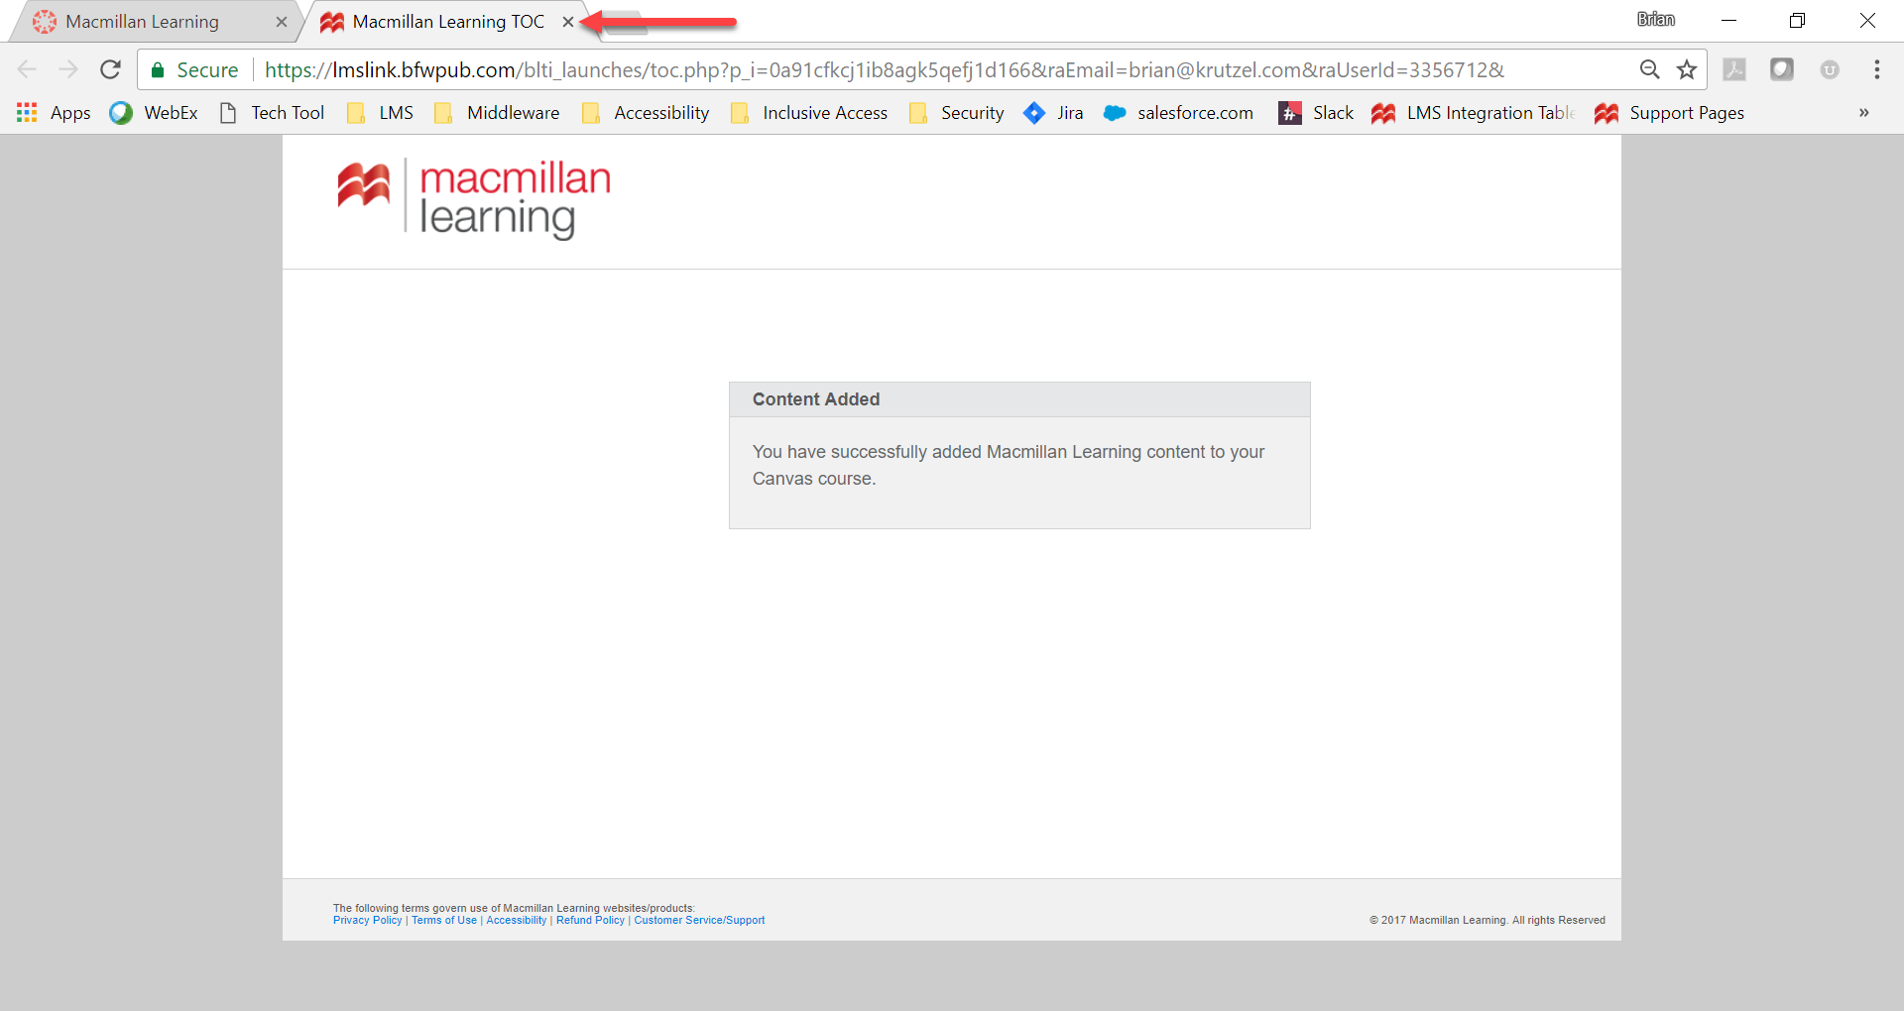Viewport: 1904px width, 1011px height.
Task: Click the round gray extension icon
Action: (1830, 69)
